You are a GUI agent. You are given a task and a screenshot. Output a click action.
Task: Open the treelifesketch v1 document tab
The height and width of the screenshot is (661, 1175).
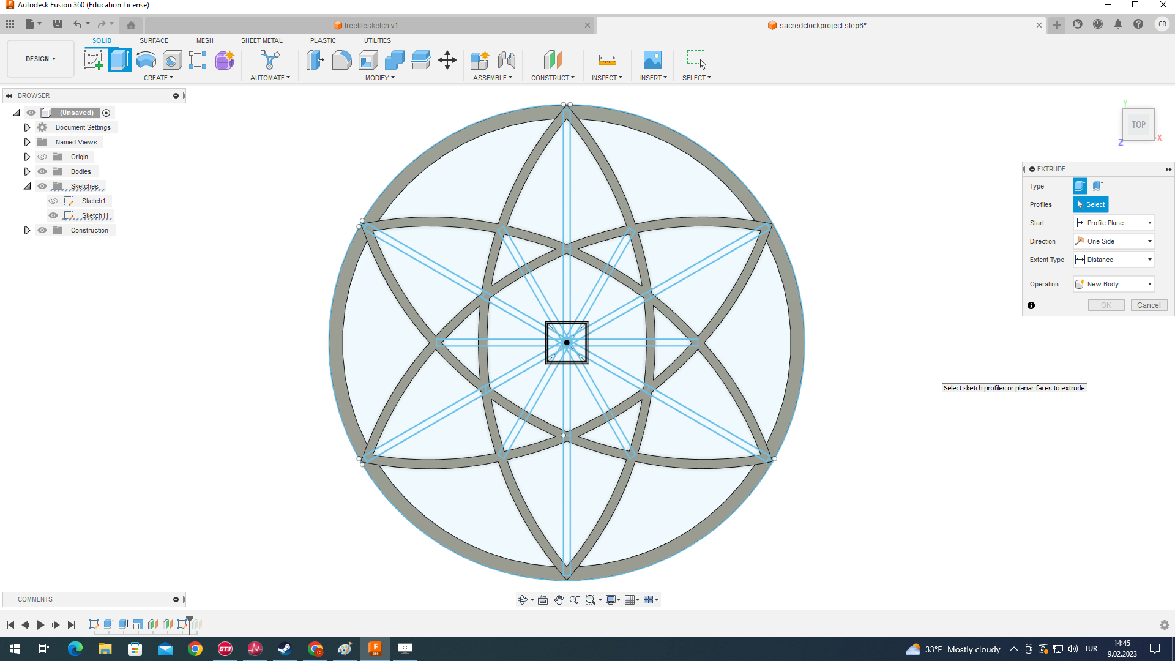(x=370, y=25)
